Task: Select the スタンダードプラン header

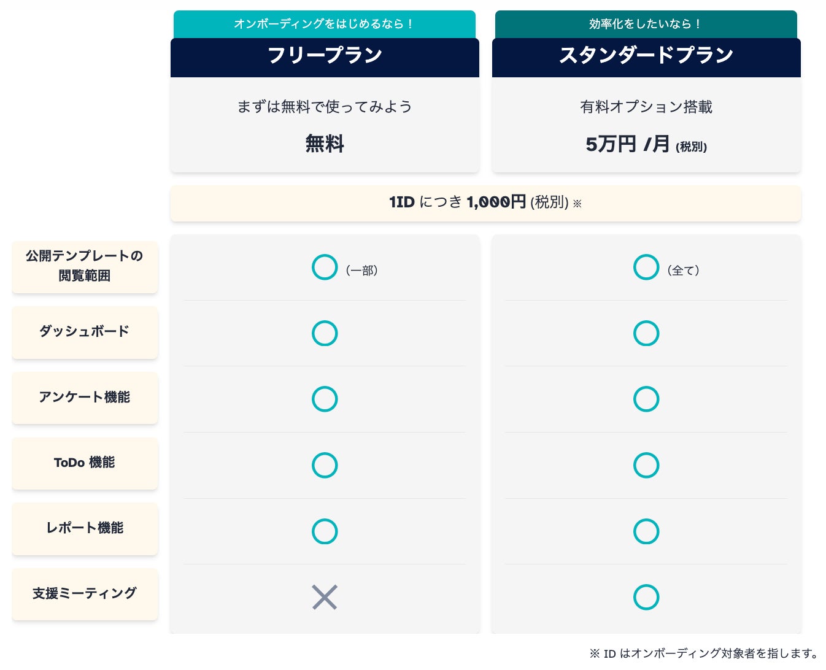Action: click(646, 57)
